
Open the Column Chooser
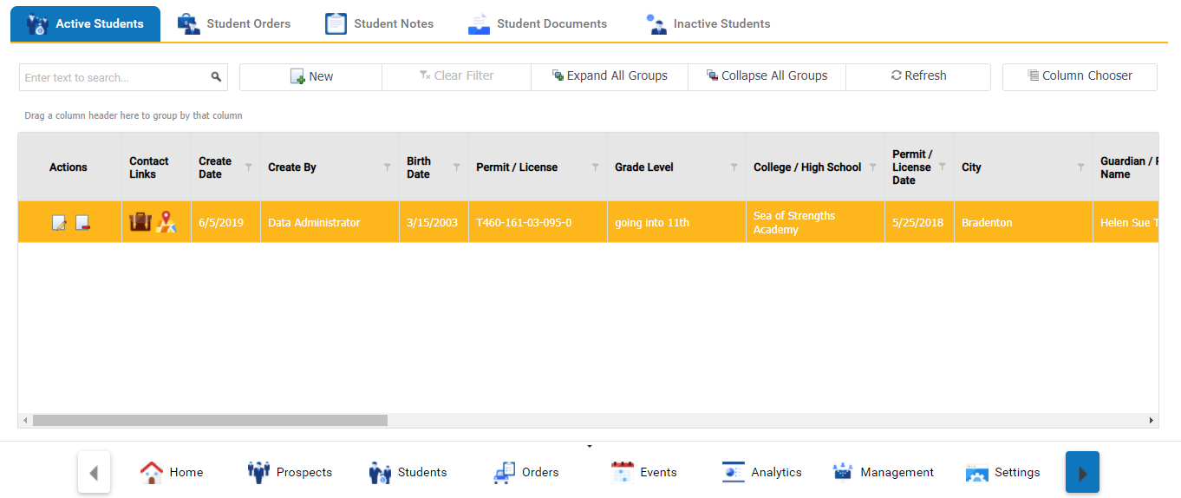(1080, 76)
